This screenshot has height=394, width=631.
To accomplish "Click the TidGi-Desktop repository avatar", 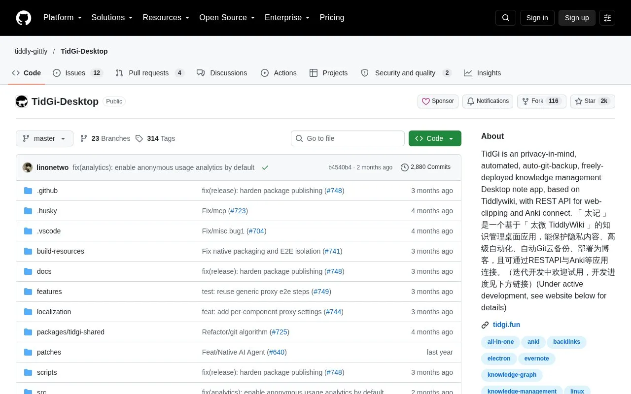I will [22, 101].
